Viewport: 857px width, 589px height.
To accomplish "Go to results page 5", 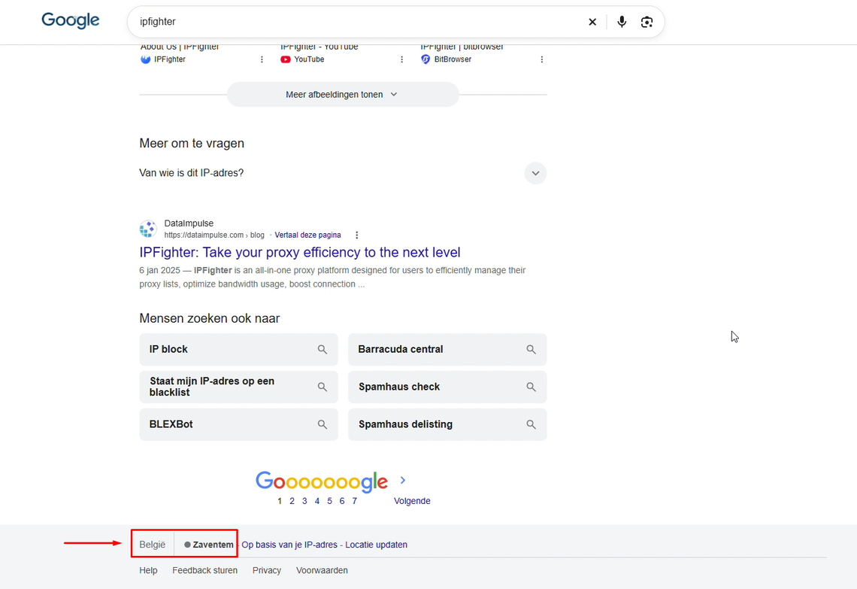I will pyautogui.click(x=329, y=501).
